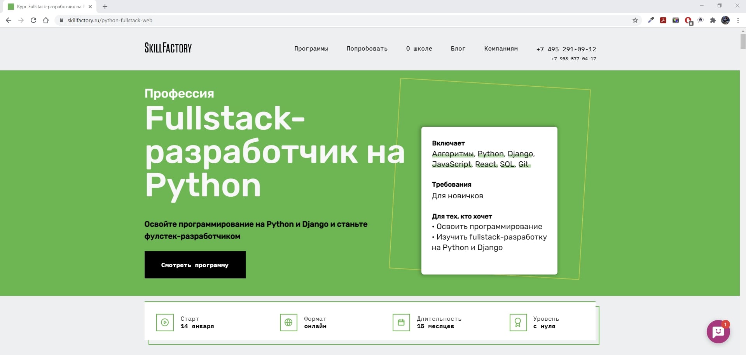The image size is (746, 355).
Task: Open the chat widget bubble
Action: point(718,332)
